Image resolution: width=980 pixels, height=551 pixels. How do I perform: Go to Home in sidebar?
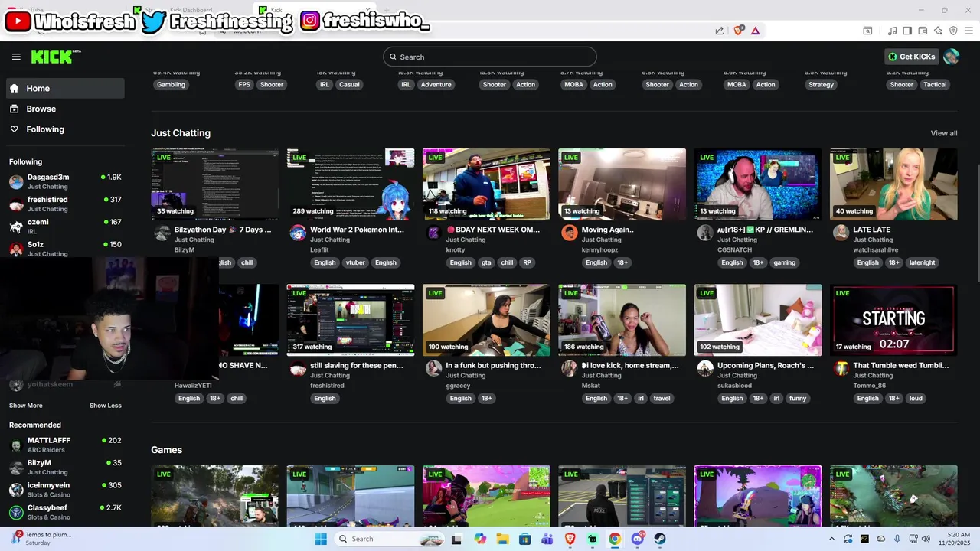tap(65, 88)
